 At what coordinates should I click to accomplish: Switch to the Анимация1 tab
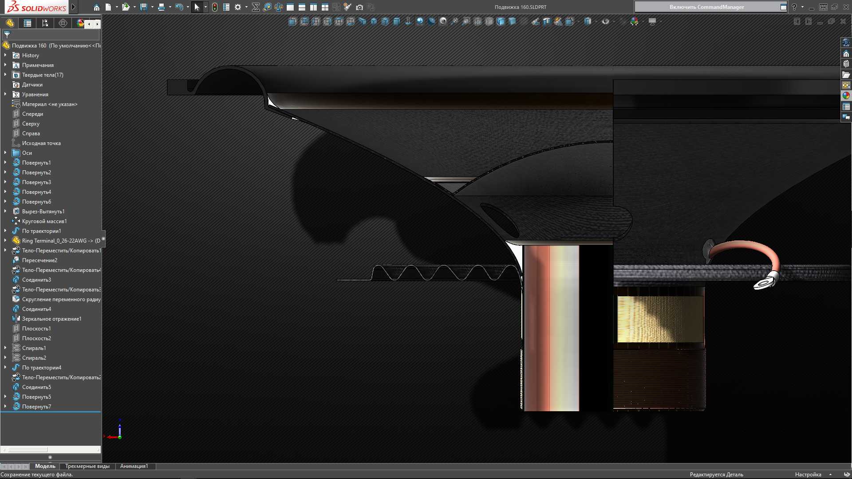pos(134,466)
